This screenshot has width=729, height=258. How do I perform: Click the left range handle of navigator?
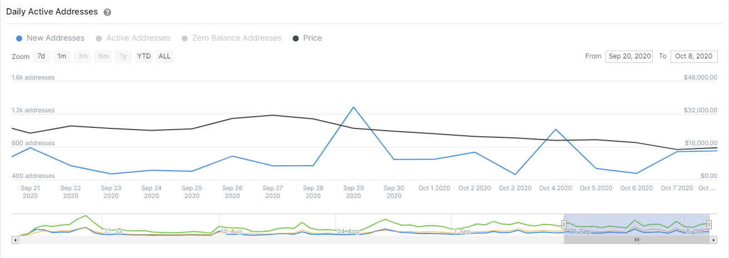click(564, 224)
